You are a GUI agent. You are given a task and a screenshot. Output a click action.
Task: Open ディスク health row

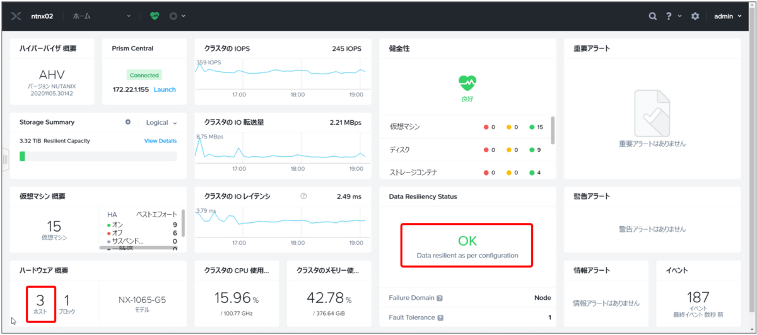(x=466, y=150)
